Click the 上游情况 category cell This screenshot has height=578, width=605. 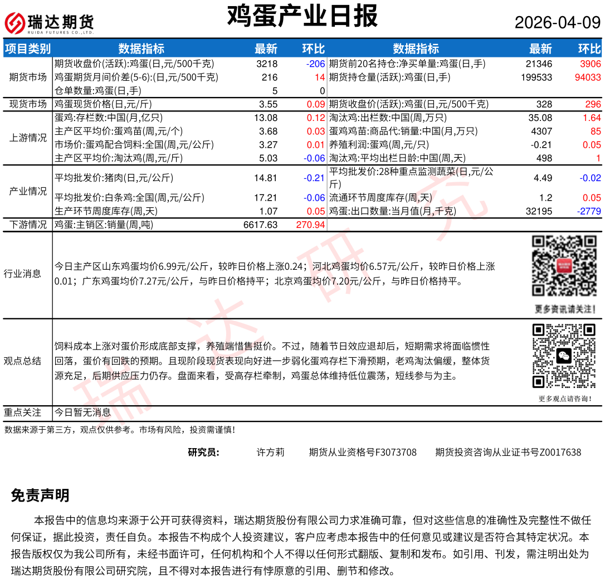coord(28,138)
